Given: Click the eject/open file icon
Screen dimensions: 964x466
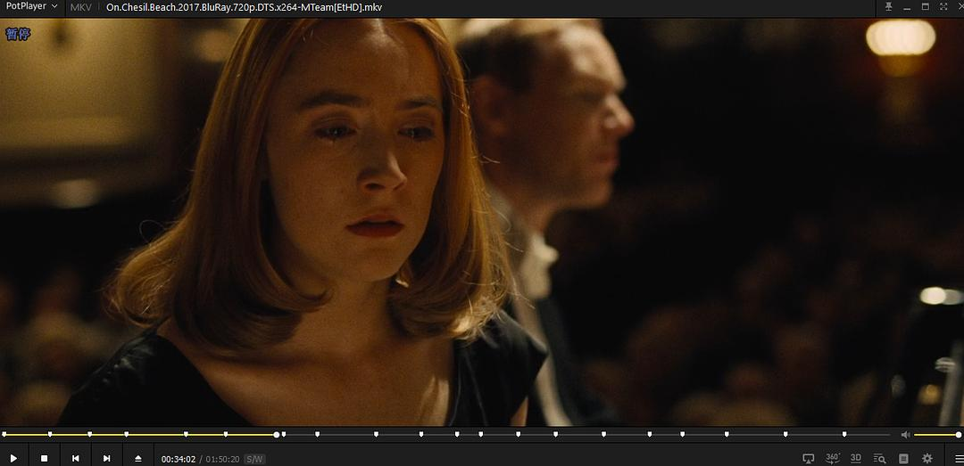Looking at the screenshot, I should pyautogui.click(x=138, y=458).
